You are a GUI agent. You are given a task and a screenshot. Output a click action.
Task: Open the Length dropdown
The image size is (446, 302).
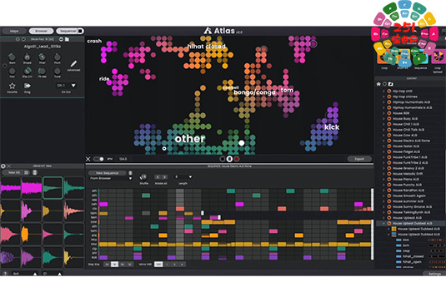[x=183, y=177]
